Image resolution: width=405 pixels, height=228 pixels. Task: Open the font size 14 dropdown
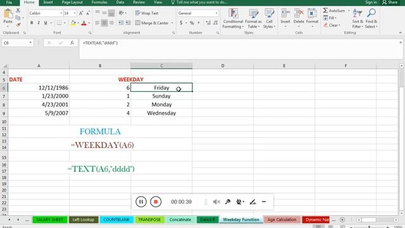[75, 13]
